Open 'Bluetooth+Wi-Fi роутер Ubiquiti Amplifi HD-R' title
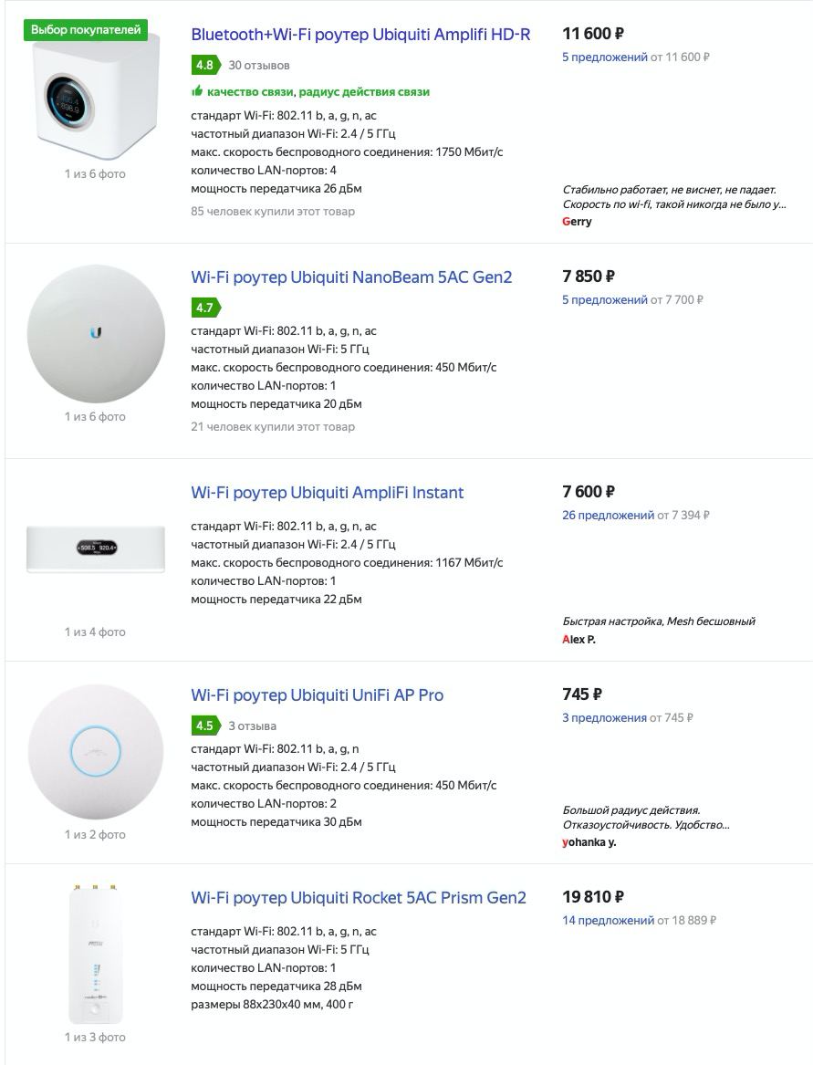813x1065 pixels. pyautogui.click(x=360, y=35)
